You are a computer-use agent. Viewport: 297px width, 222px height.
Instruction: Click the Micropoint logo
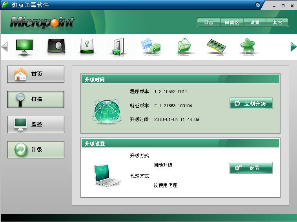(42, 23)
